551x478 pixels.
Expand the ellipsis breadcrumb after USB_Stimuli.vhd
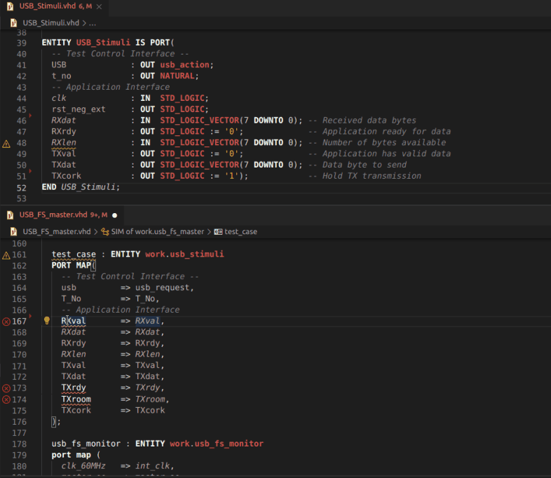point(93,22)
